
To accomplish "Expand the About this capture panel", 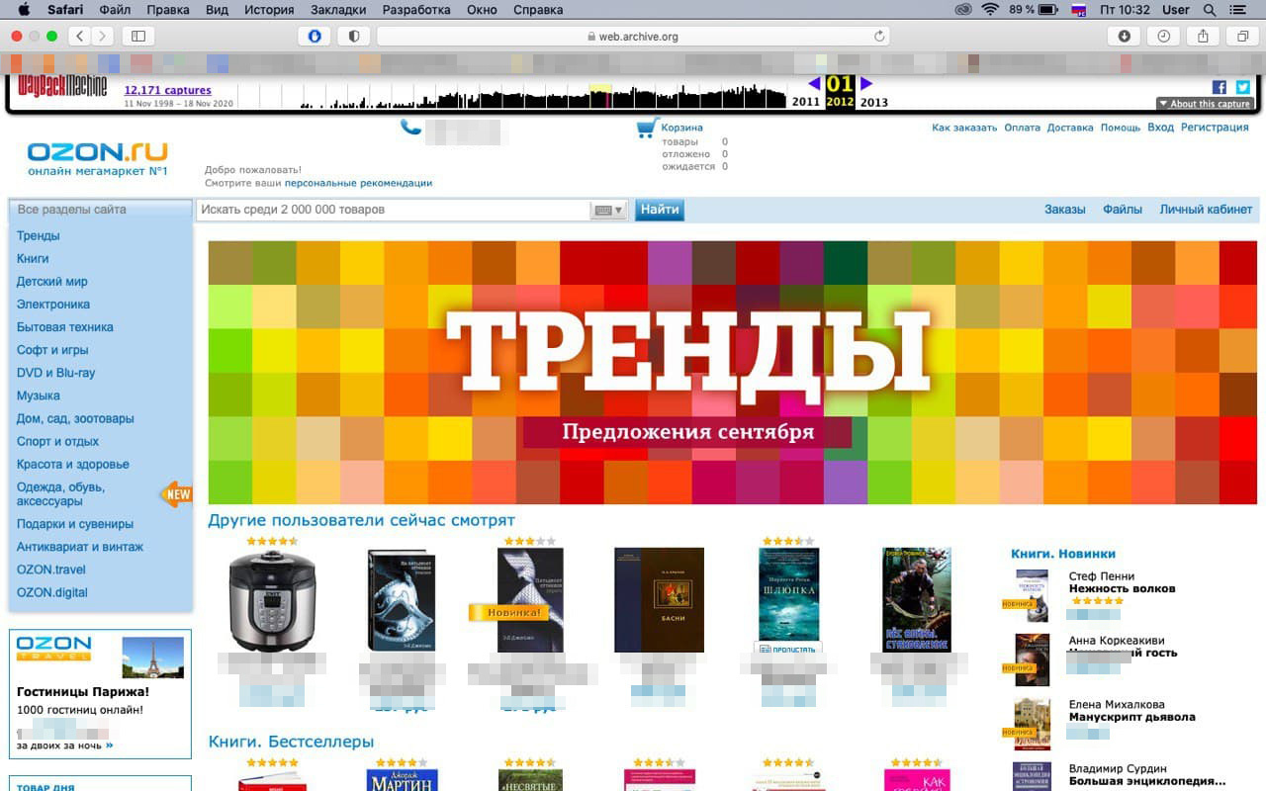I will point(1205,104).
